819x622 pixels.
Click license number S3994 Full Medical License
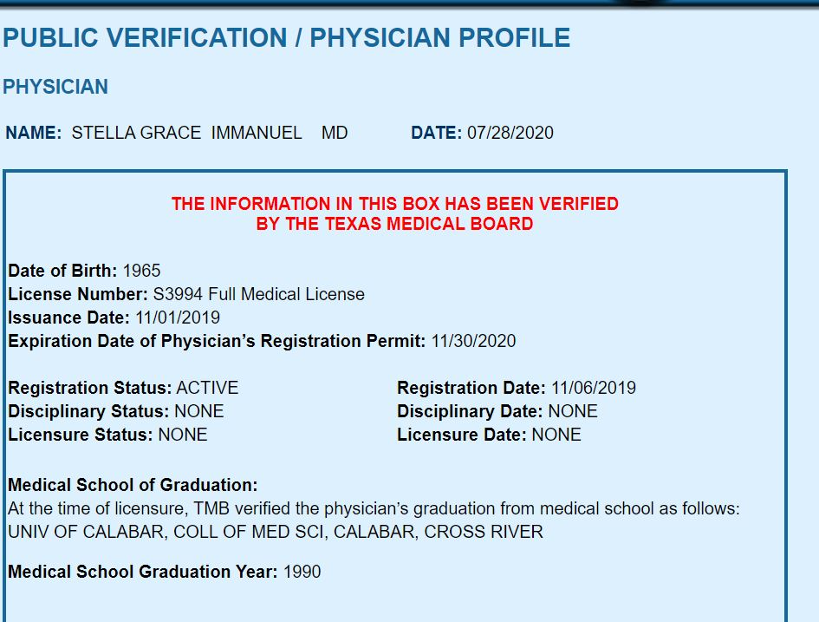258,294
